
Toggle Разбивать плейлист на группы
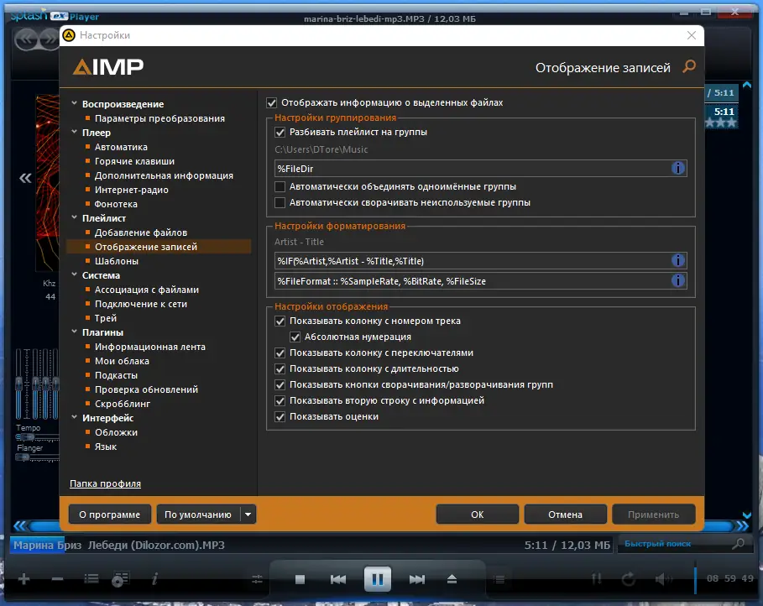pos(280,132)
